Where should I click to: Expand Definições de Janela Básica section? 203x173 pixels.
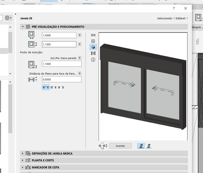point(23,154)
